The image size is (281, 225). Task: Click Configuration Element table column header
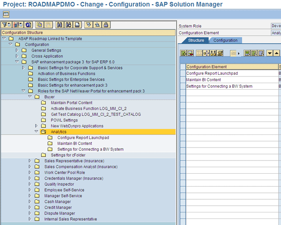tap(232, 67)
